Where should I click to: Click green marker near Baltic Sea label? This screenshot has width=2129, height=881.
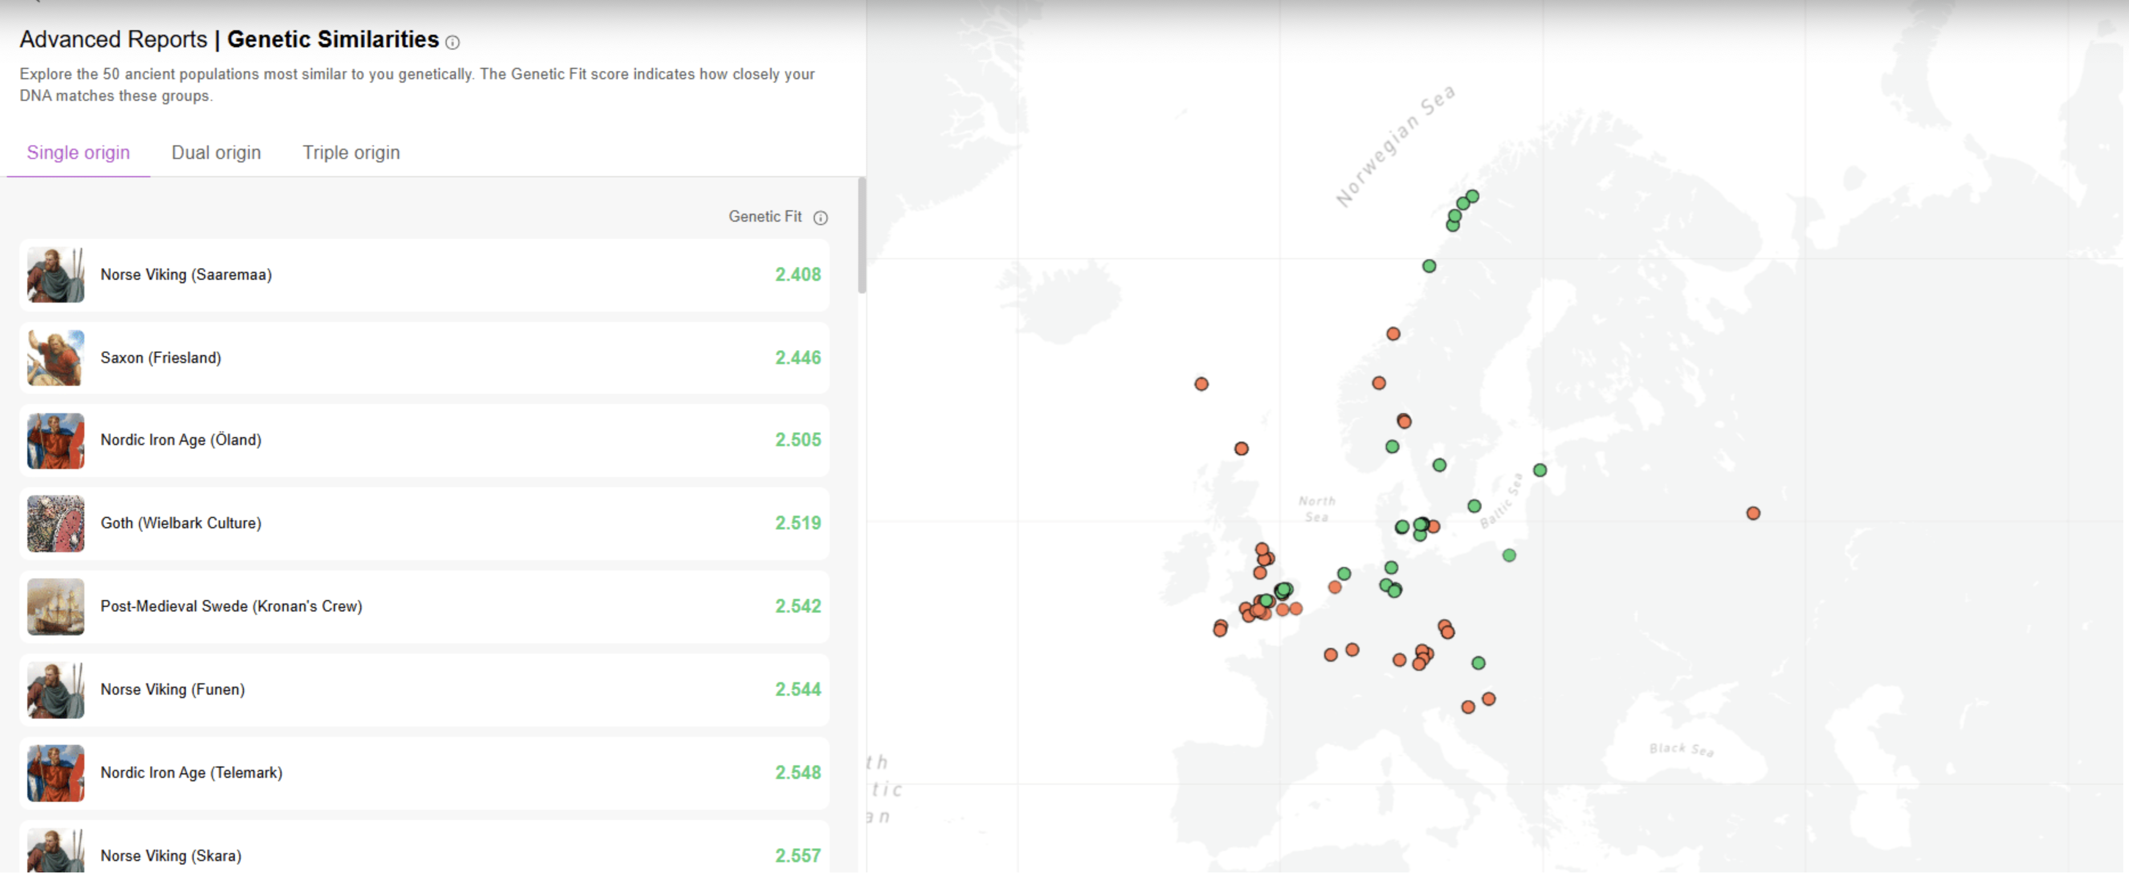[1474, 506]
